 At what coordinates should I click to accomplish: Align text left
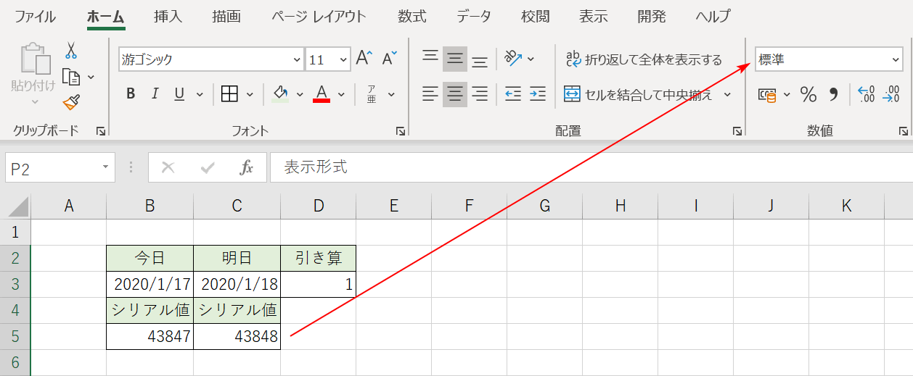pyautogui.click(x=430, y=93)
